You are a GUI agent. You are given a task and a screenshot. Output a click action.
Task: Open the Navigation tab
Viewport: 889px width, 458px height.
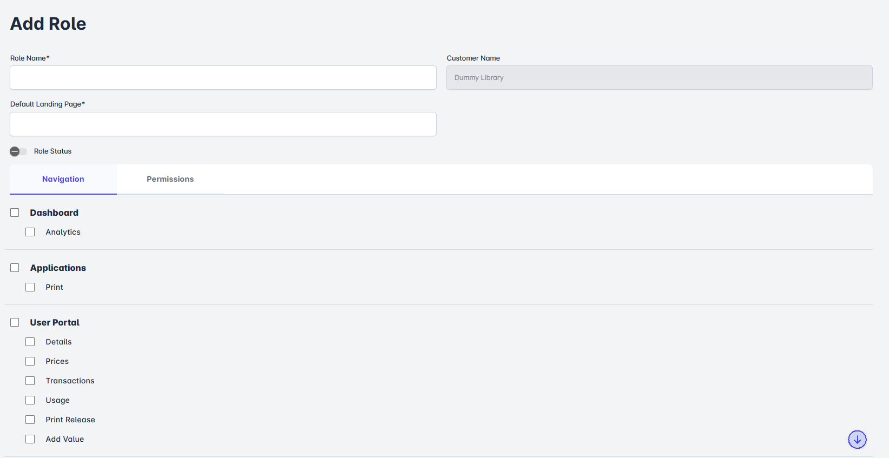pyautogui.click(x=63, y=179)
